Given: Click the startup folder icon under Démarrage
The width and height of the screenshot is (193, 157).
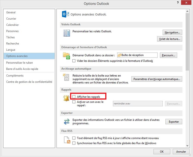Looking at the screenshot, I should pyautogui.click(x=67, y=56).
